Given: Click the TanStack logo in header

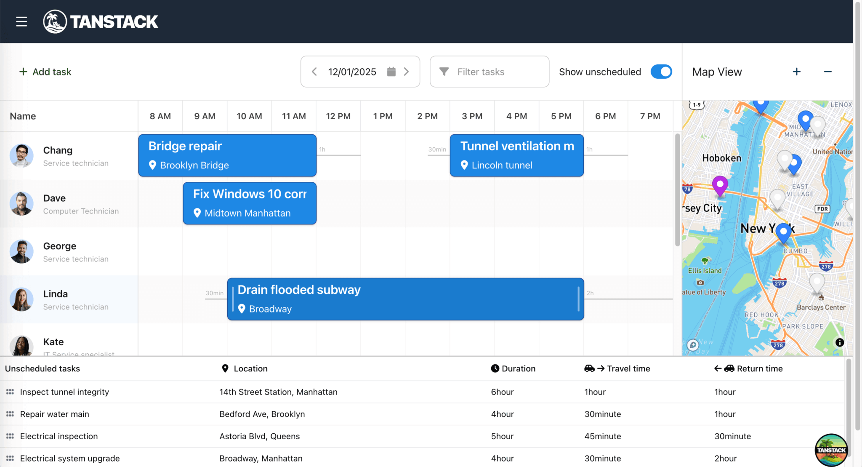Looking at the screenshot, I should tap(101, 21).
